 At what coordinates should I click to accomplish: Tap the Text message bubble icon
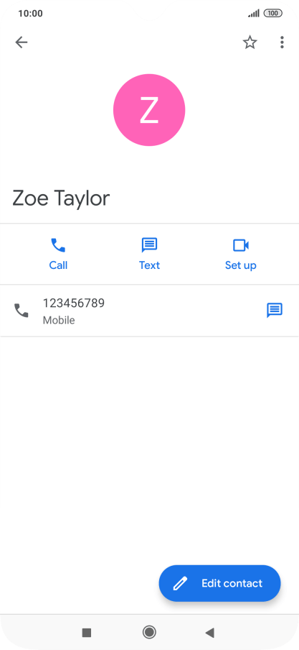(149, 245)
